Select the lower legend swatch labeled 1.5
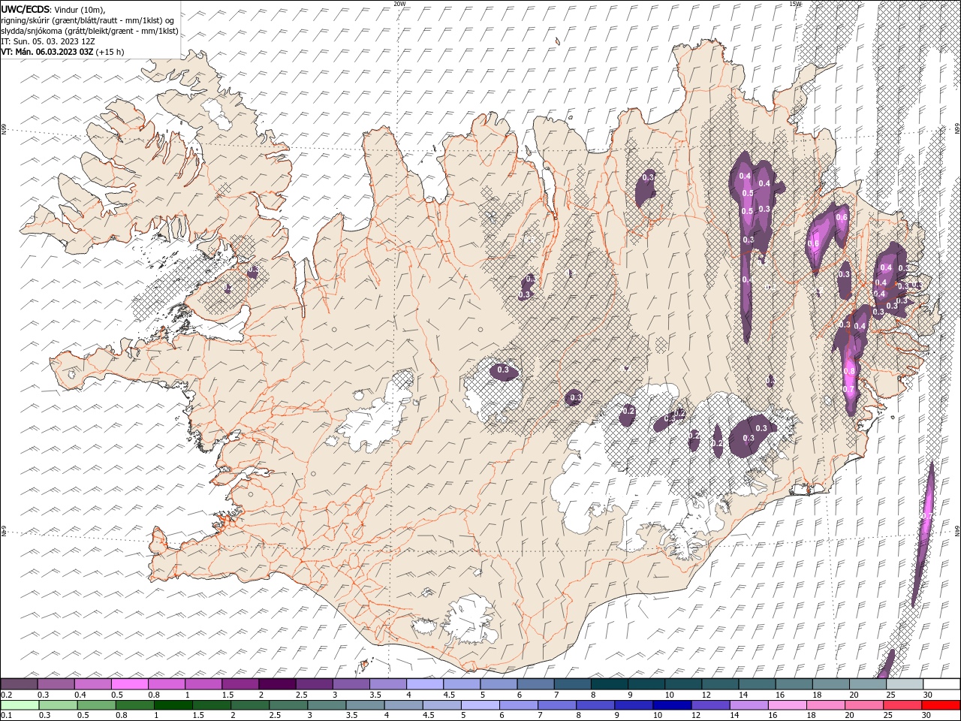 [x=212, y=705]
